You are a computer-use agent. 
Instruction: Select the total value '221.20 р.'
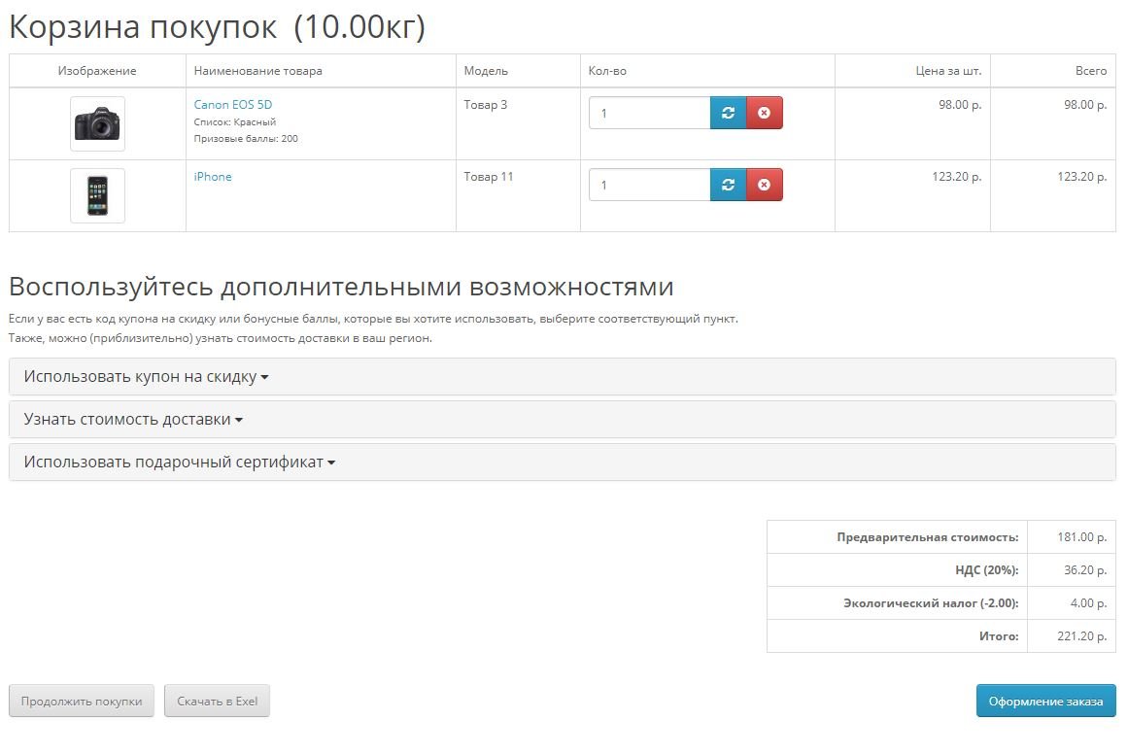(1082, 636)
